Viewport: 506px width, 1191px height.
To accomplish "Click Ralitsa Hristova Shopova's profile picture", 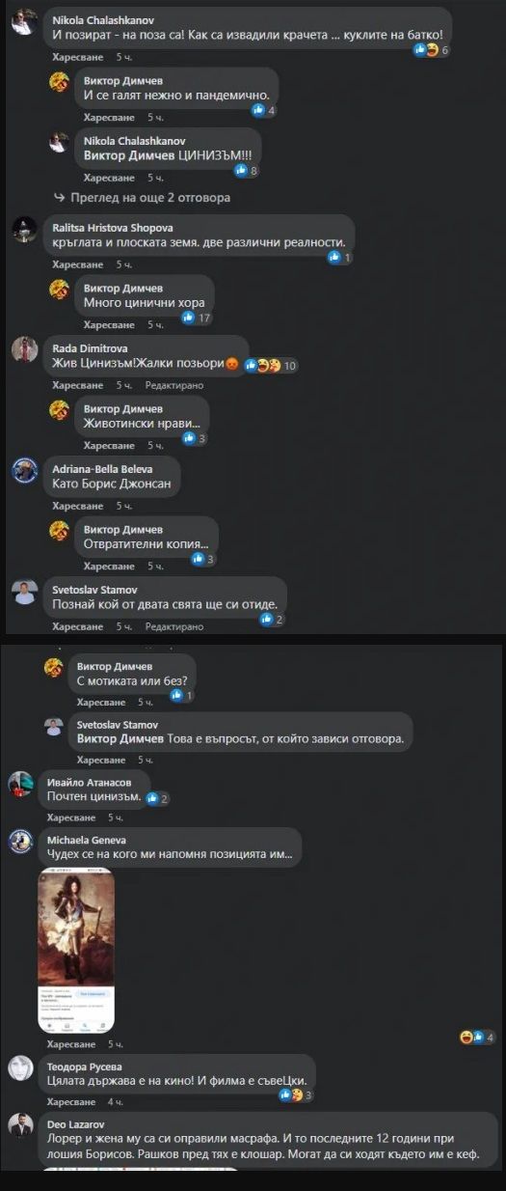I will (25, 230).
